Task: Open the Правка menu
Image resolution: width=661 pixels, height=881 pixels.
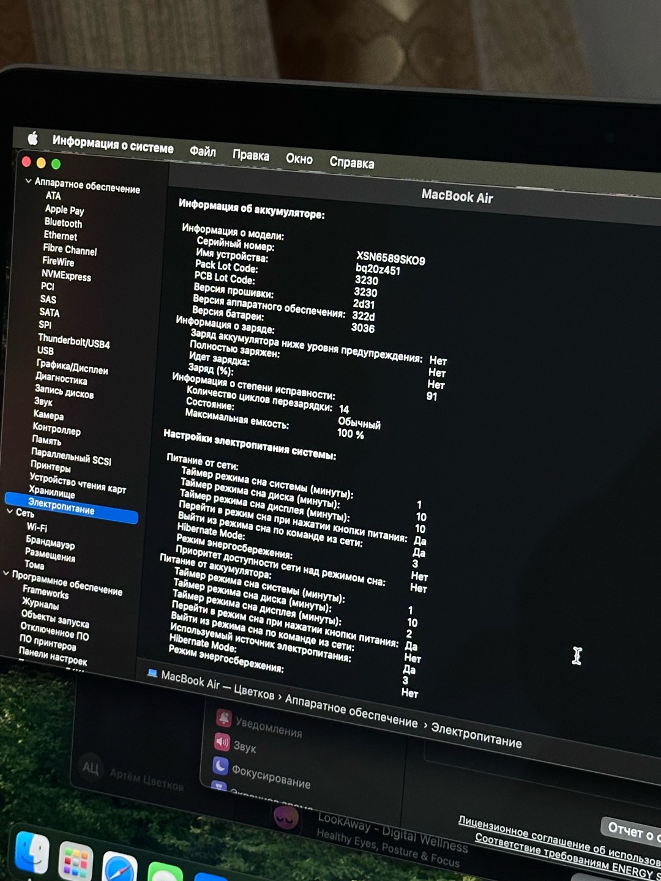Action: point(250,155)
